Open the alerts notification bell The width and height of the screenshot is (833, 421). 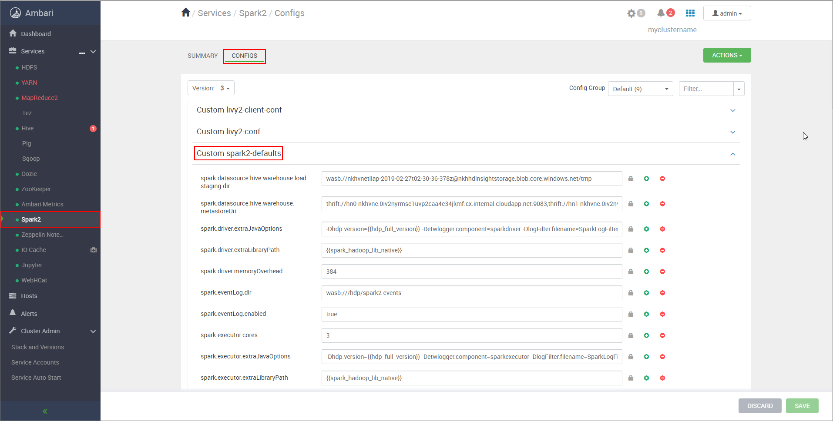[662, 13]
